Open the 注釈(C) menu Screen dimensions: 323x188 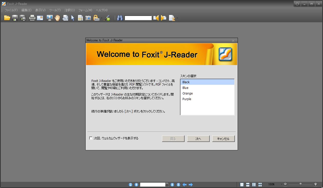click(69, 10)
